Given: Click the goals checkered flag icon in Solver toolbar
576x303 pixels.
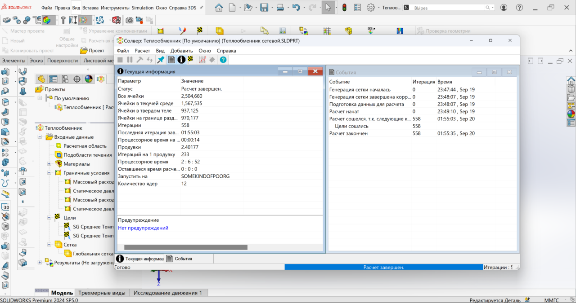Looking at the screenshot, I should [190, 59].
